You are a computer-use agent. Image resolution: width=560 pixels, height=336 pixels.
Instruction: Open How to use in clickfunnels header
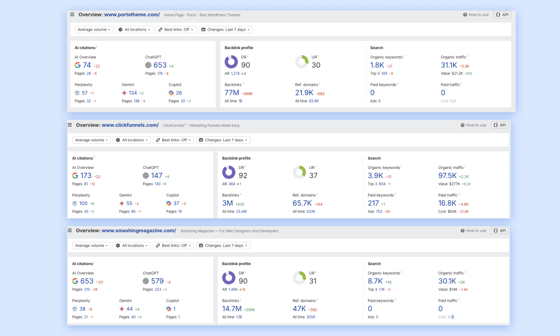(x=473, y=125)
